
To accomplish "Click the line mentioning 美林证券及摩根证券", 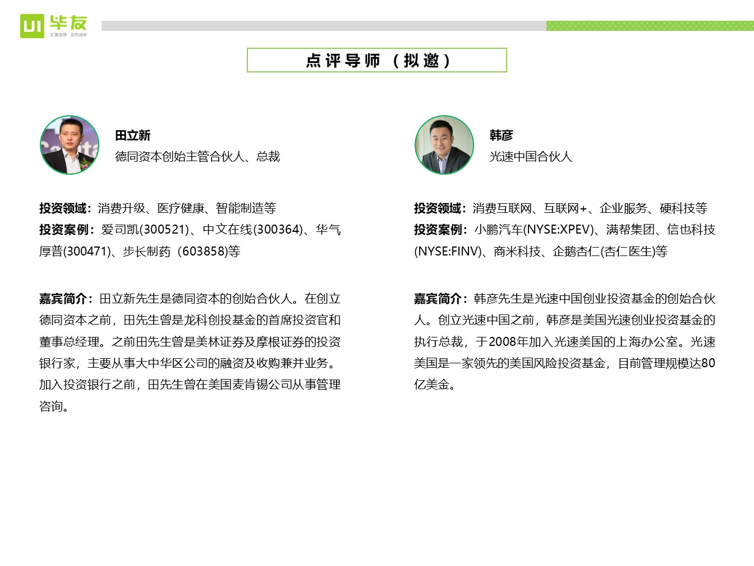I will pyautogui.click(x=190, y=342).
